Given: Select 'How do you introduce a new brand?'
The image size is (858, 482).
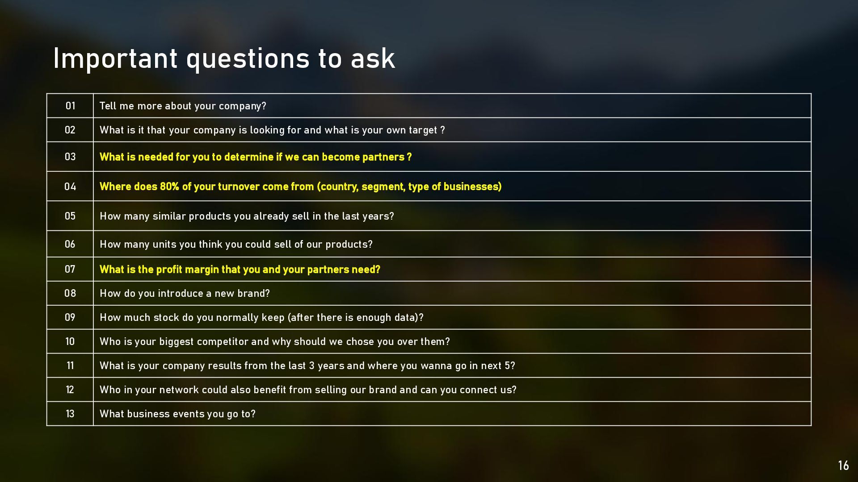Looking at the screenshot, I should [x=185, y=293].
